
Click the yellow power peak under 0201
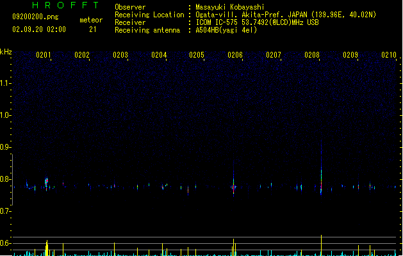click(x=46, y=247)
